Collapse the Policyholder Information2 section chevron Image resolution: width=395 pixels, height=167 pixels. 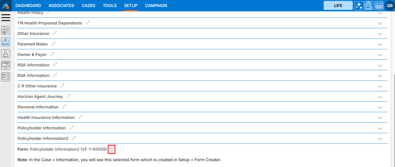pyautogui.click(x=380, y=138)
